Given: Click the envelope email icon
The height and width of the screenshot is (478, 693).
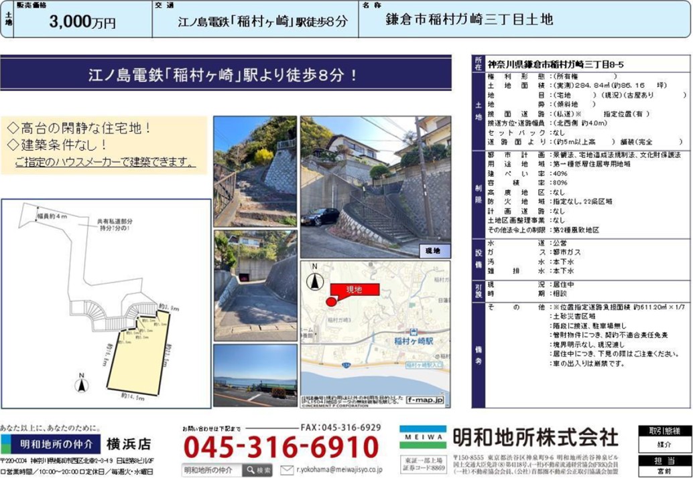Looking at the screenshot, I should tap(287, 470).
